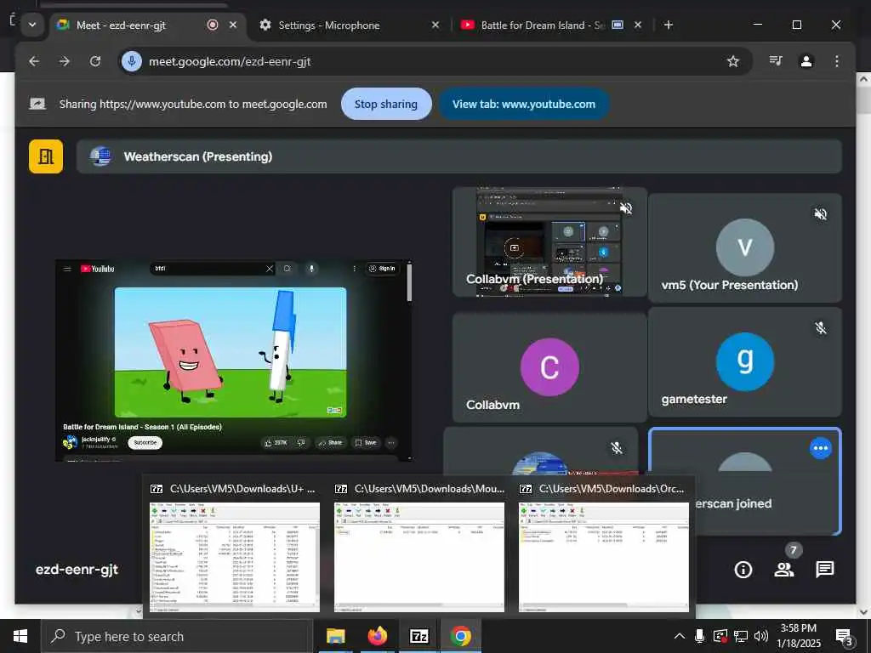Click the like count in shared YouTube view
The height and width of the screenshot is (653, 871).
276,442
